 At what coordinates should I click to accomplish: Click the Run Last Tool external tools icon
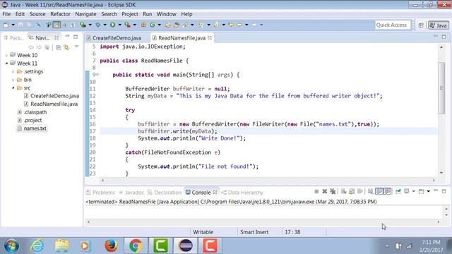click(127, 25)
